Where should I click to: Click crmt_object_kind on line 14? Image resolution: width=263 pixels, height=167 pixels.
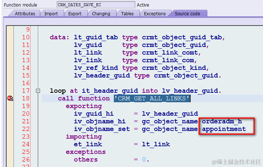(174, 68)
